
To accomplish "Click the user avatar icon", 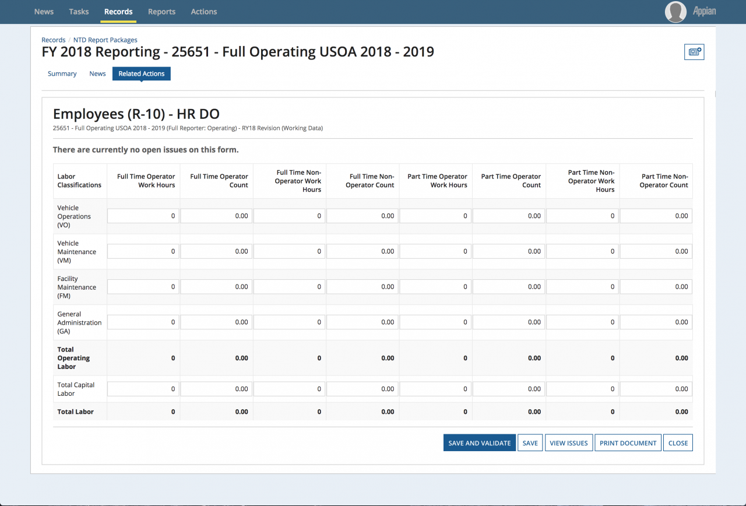I will point(675,12).
